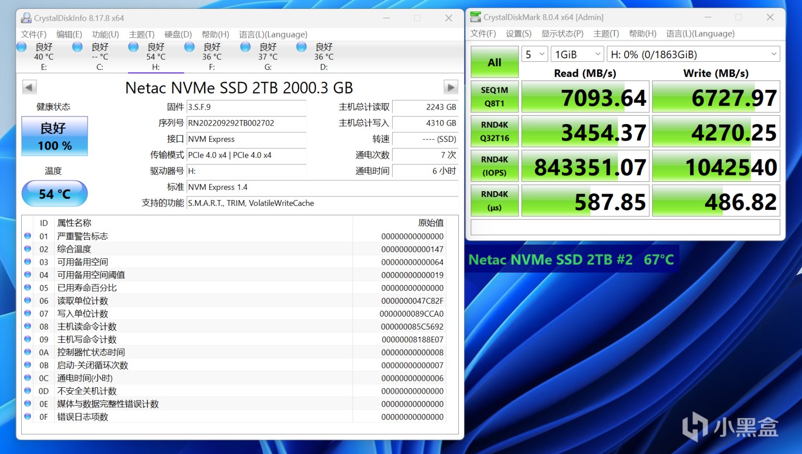The image size is (802, 454).
Task: Click status orb for attribute 07 写入单位计数
Action: pyautogui.click(x=28, y=313)
